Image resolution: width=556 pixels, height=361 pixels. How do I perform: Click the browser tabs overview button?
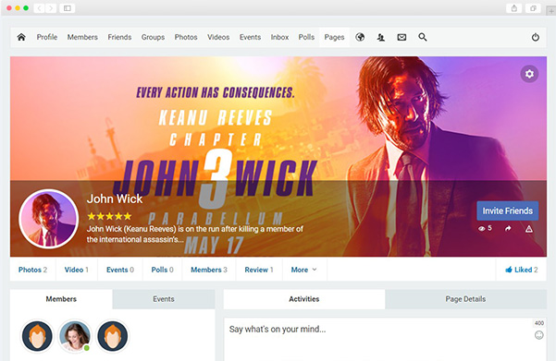click(533, 7)
